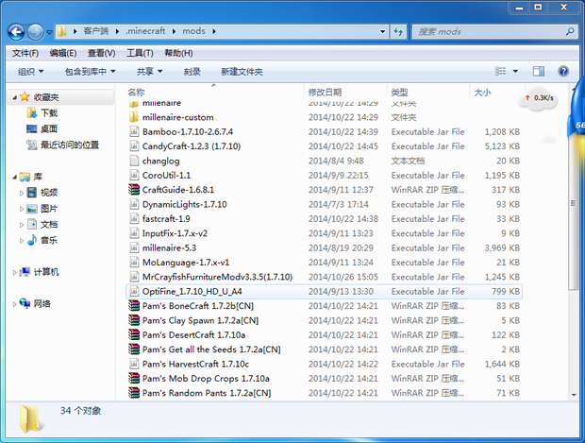Select the millenaire-5.3 jar icon
The image size is (585, 443).
(134, 248)
